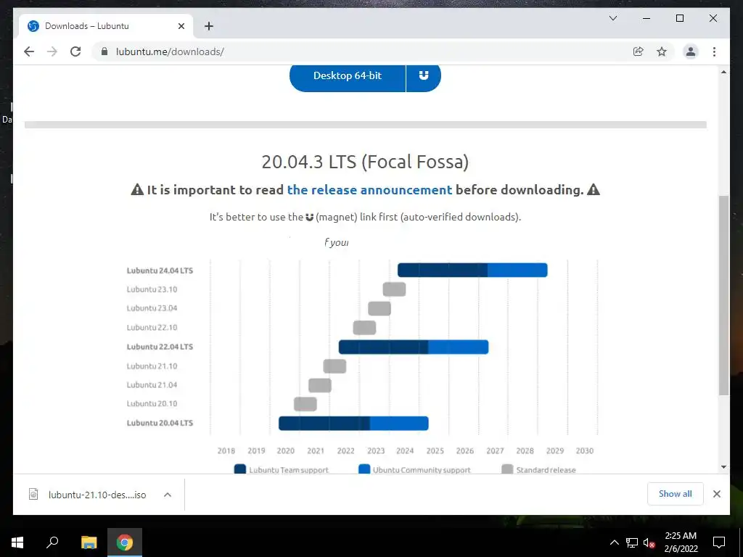Share this page icon in address bar

coord(639,51)
